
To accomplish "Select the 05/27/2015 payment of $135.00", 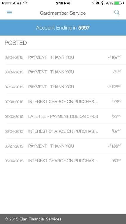I will 63,146.
